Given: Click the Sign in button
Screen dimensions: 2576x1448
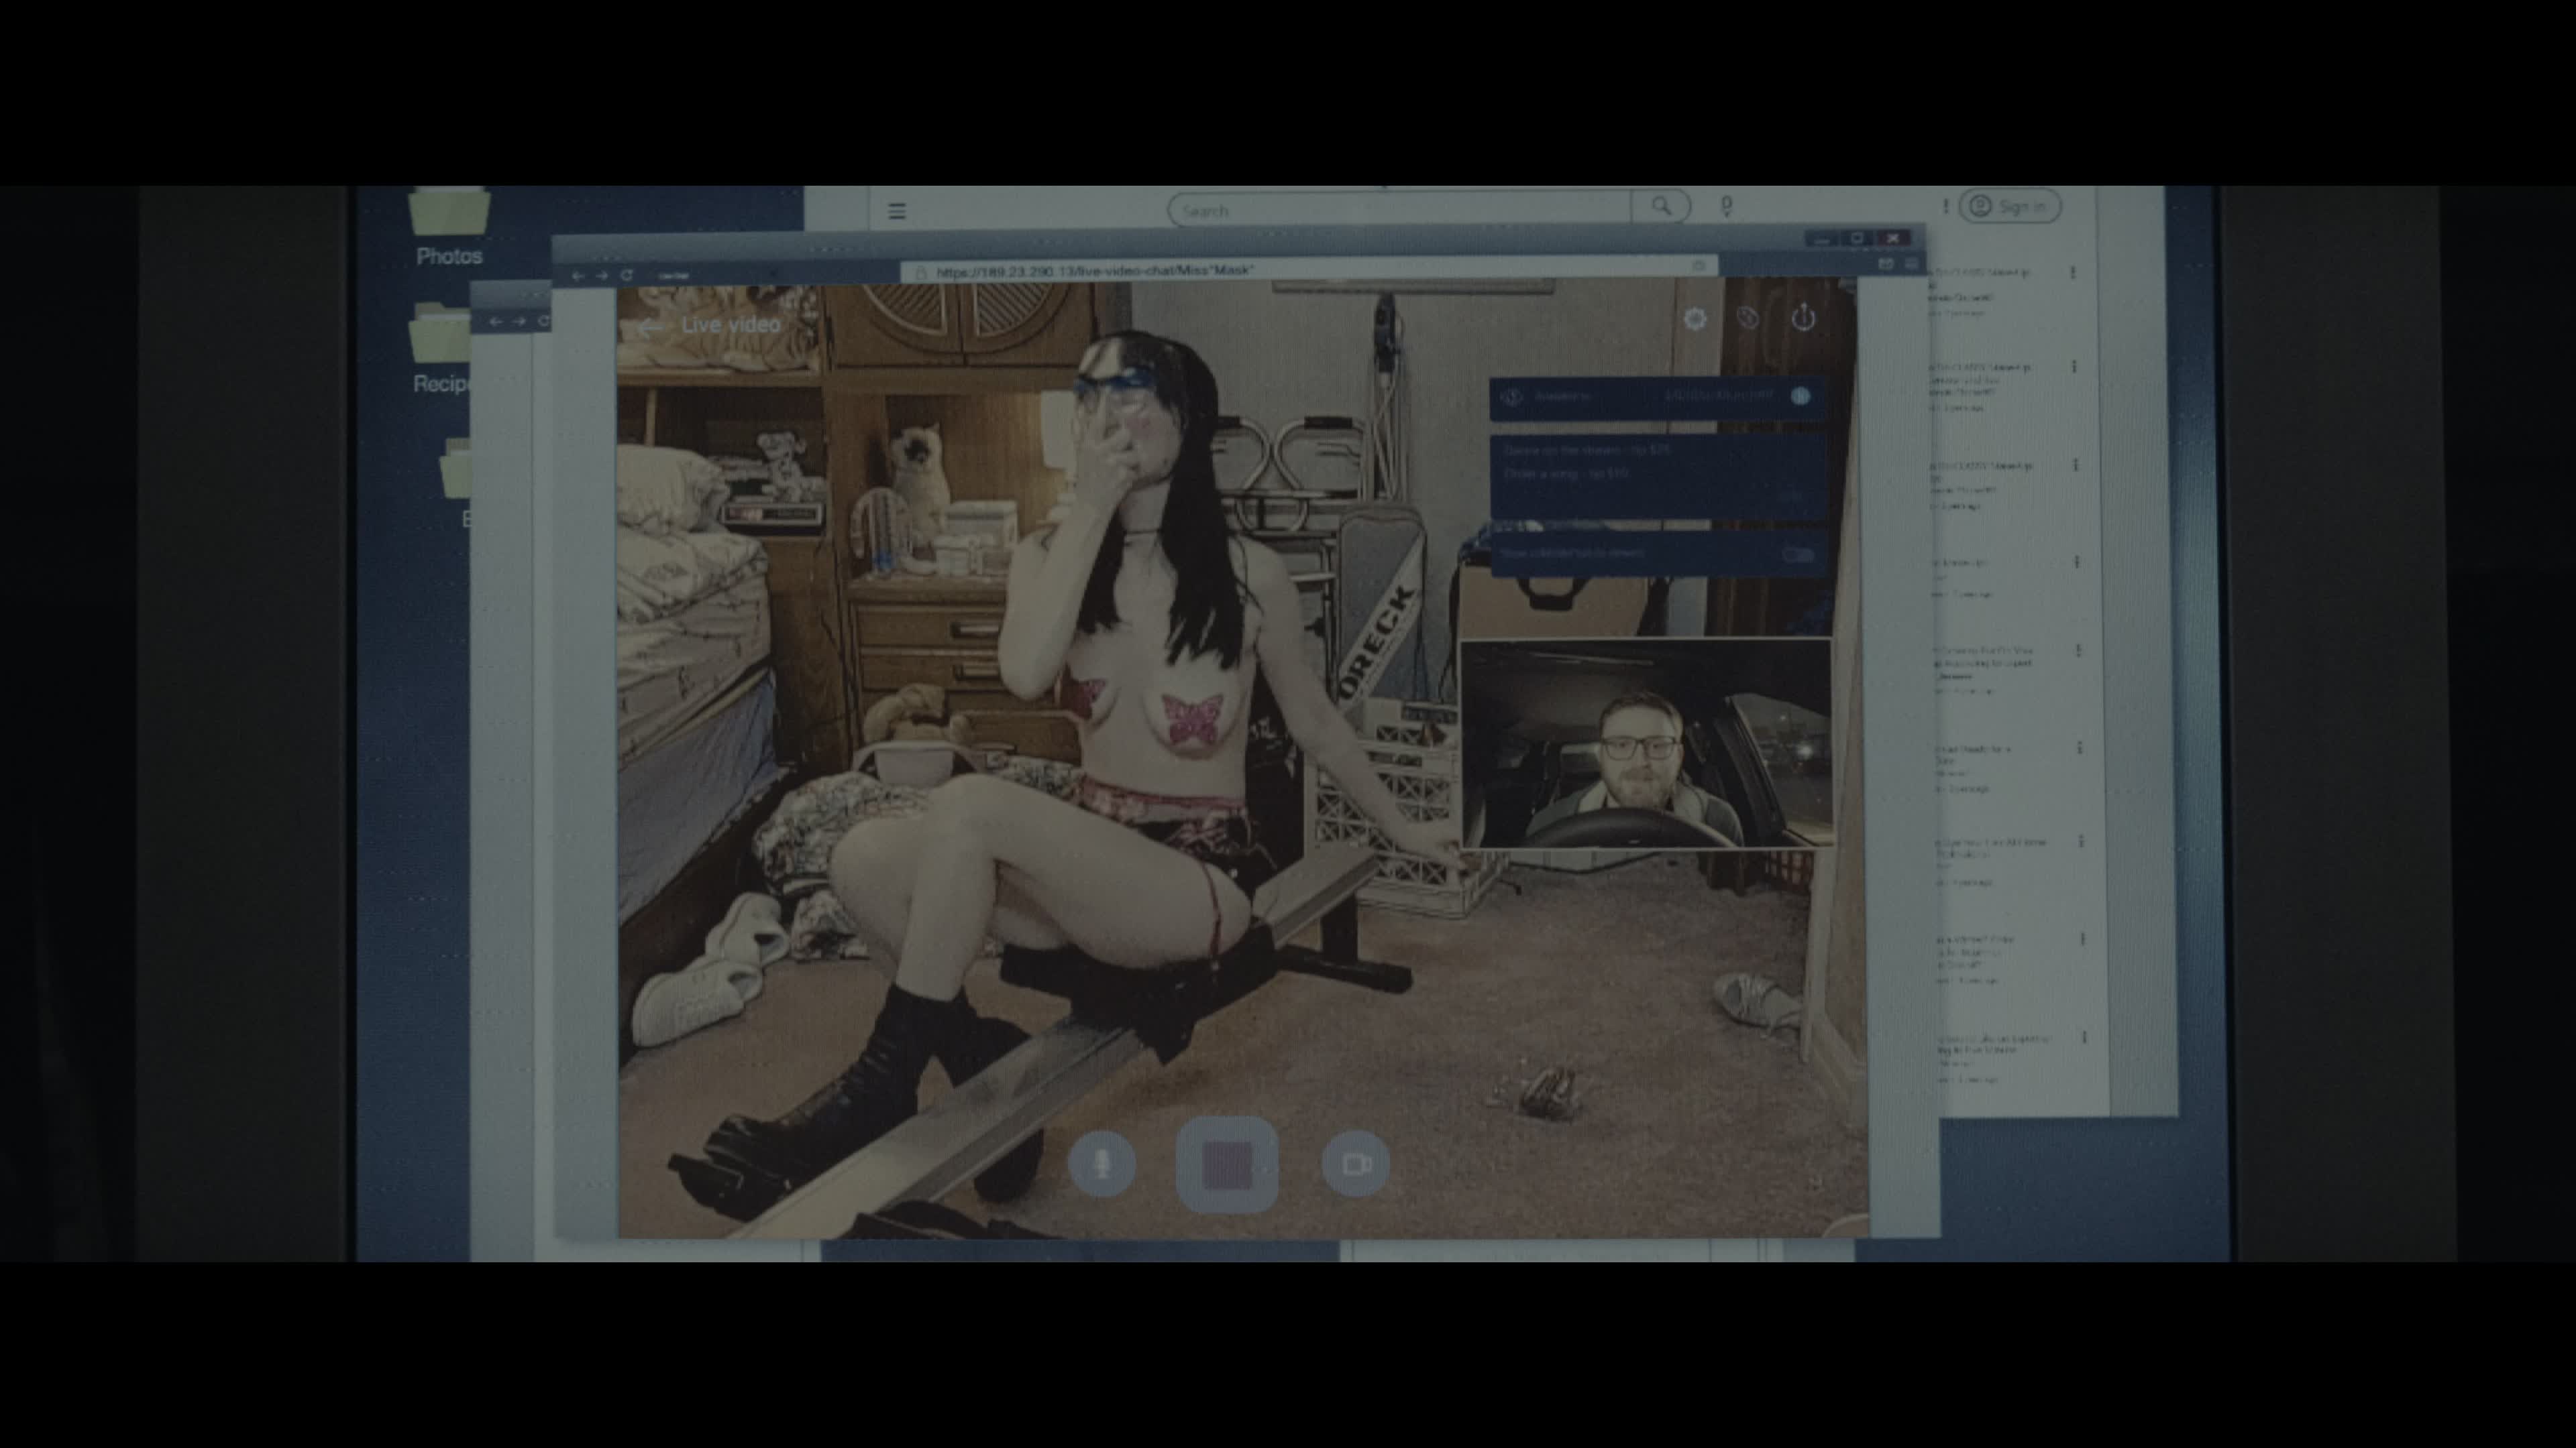Looking at the screenshot, I should coord(2010,207).
